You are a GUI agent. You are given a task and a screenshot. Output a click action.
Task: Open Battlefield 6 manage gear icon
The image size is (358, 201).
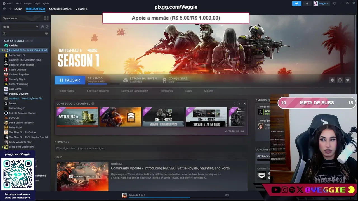tap(332, 80)
